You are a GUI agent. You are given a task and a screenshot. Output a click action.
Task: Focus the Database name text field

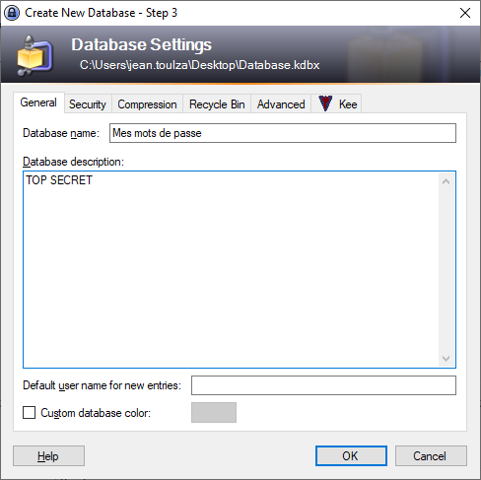pos(283,133)
